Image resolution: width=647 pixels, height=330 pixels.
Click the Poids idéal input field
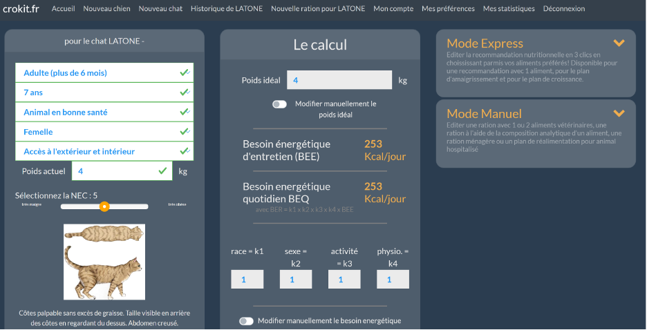tap(339, 80)
